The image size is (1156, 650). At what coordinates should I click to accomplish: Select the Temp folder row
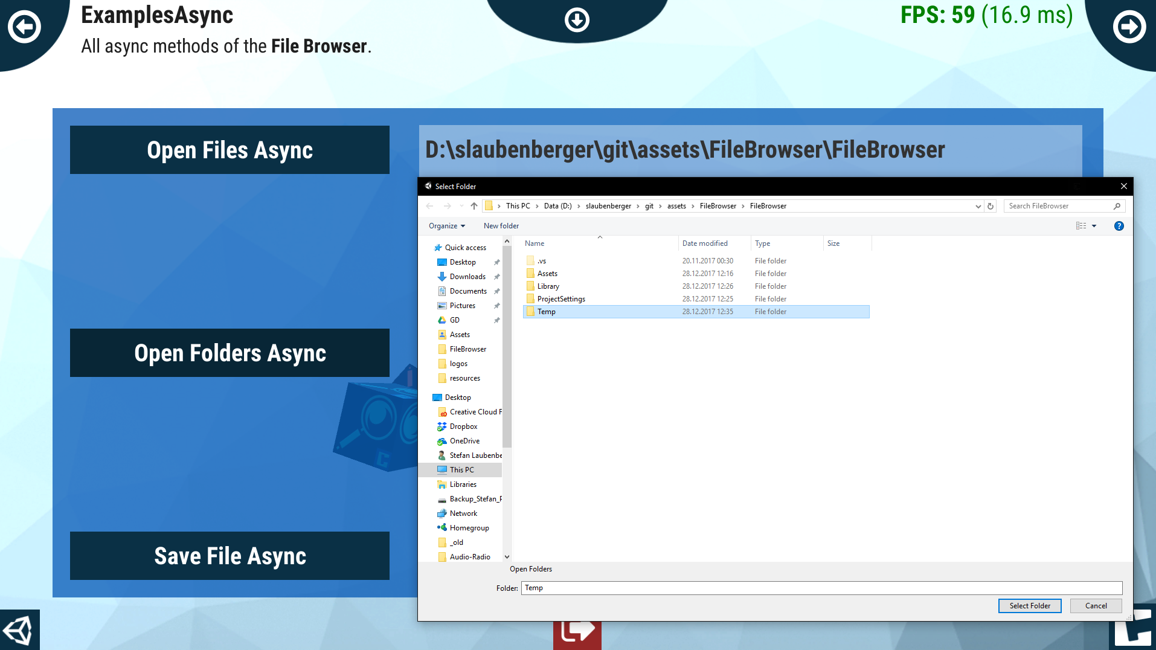click(x=696, y=312)
